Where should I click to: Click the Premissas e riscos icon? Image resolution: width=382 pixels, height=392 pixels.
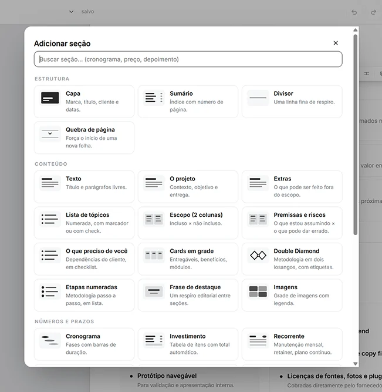[x=258, y=219]
